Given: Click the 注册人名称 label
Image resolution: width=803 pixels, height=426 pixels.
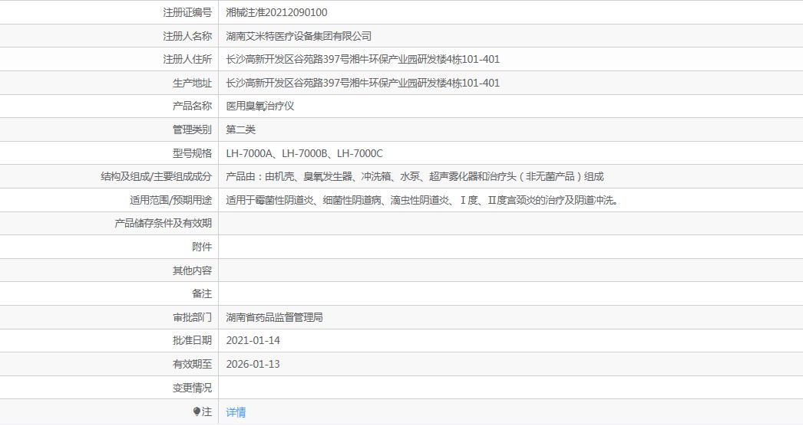Looking at the screenshot, I should point(187,36).
